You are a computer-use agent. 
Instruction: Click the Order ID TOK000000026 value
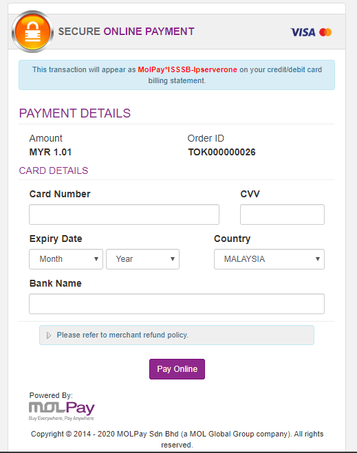tap(221, 152)
